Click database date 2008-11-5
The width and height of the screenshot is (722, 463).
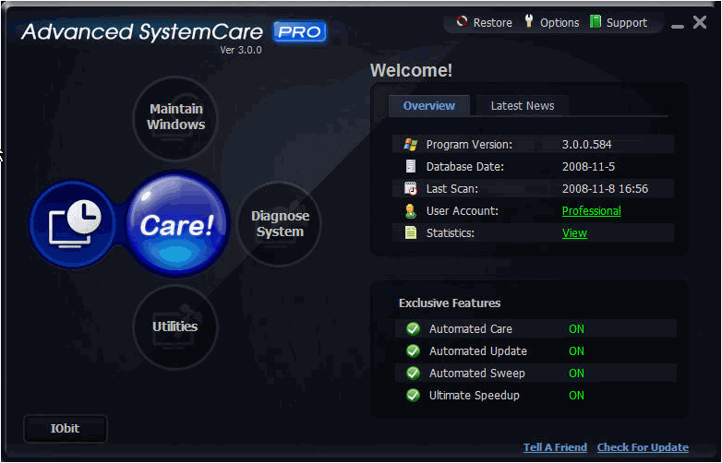(588, 166)
